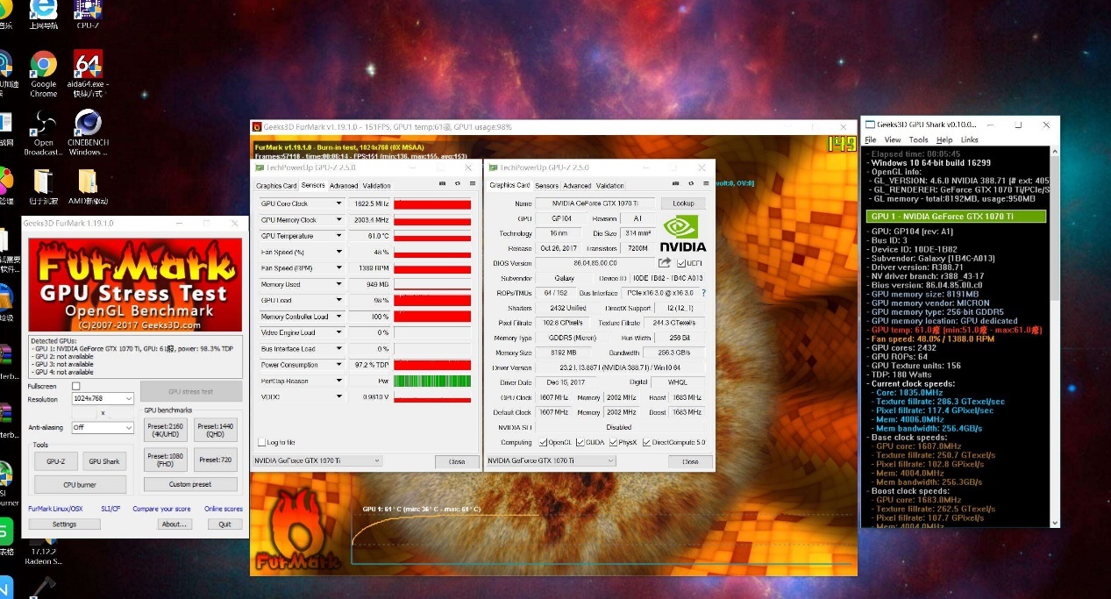Viewport: 1111px width, 599px height.
Task: Click refresh icon in GPU-Z Sensors window
Action: coord(457,184)
